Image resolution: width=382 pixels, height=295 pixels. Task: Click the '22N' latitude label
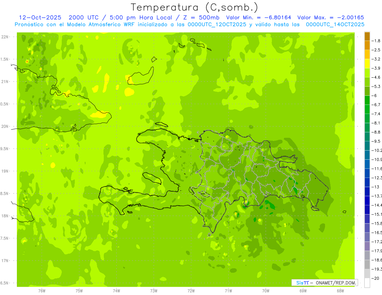4,37
